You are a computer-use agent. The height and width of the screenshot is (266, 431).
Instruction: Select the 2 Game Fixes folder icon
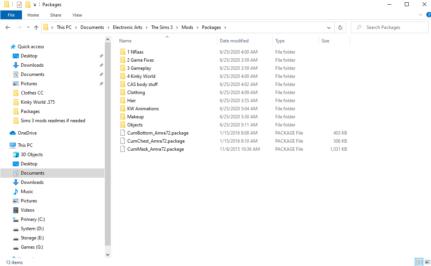click(x=123, y=60)
